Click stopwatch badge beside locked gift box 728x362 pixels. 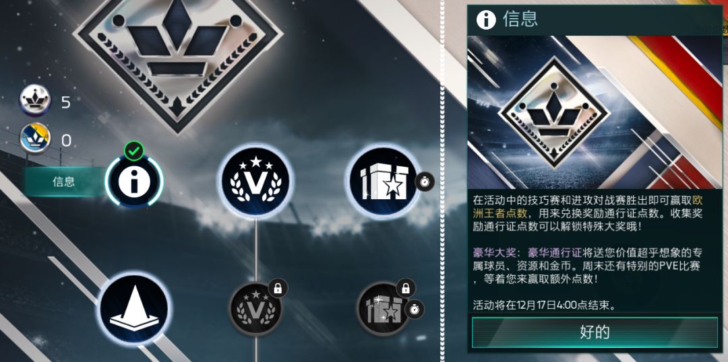[x=414, y=309]
